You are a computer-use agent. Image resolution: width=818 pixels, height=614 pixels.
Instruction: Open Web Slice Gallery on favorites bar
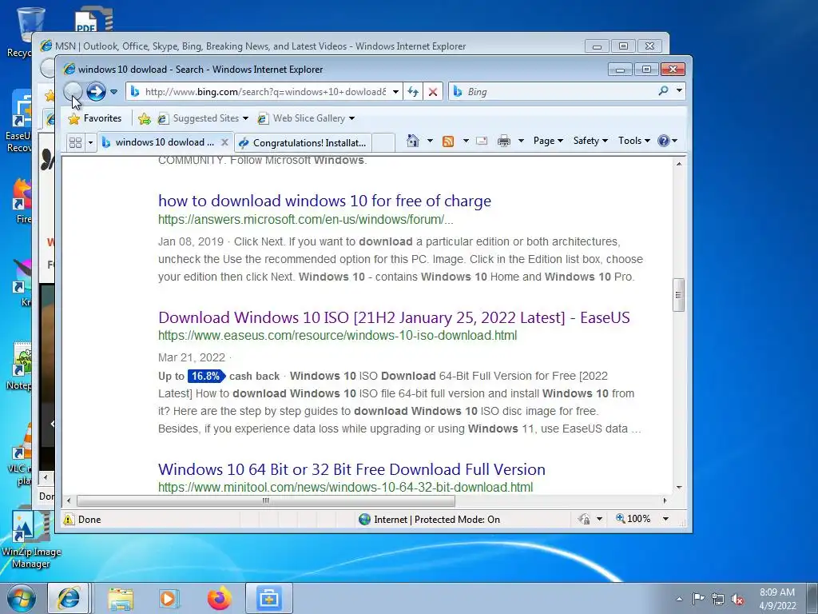click(x=306, y=118)
